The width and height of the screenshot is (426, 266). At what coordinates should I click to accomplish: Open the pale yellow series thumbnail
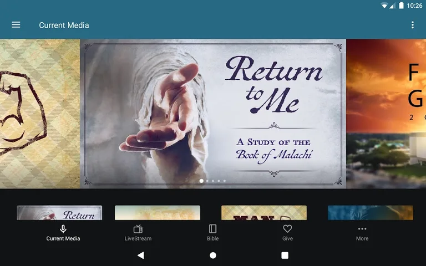(158, 213)
